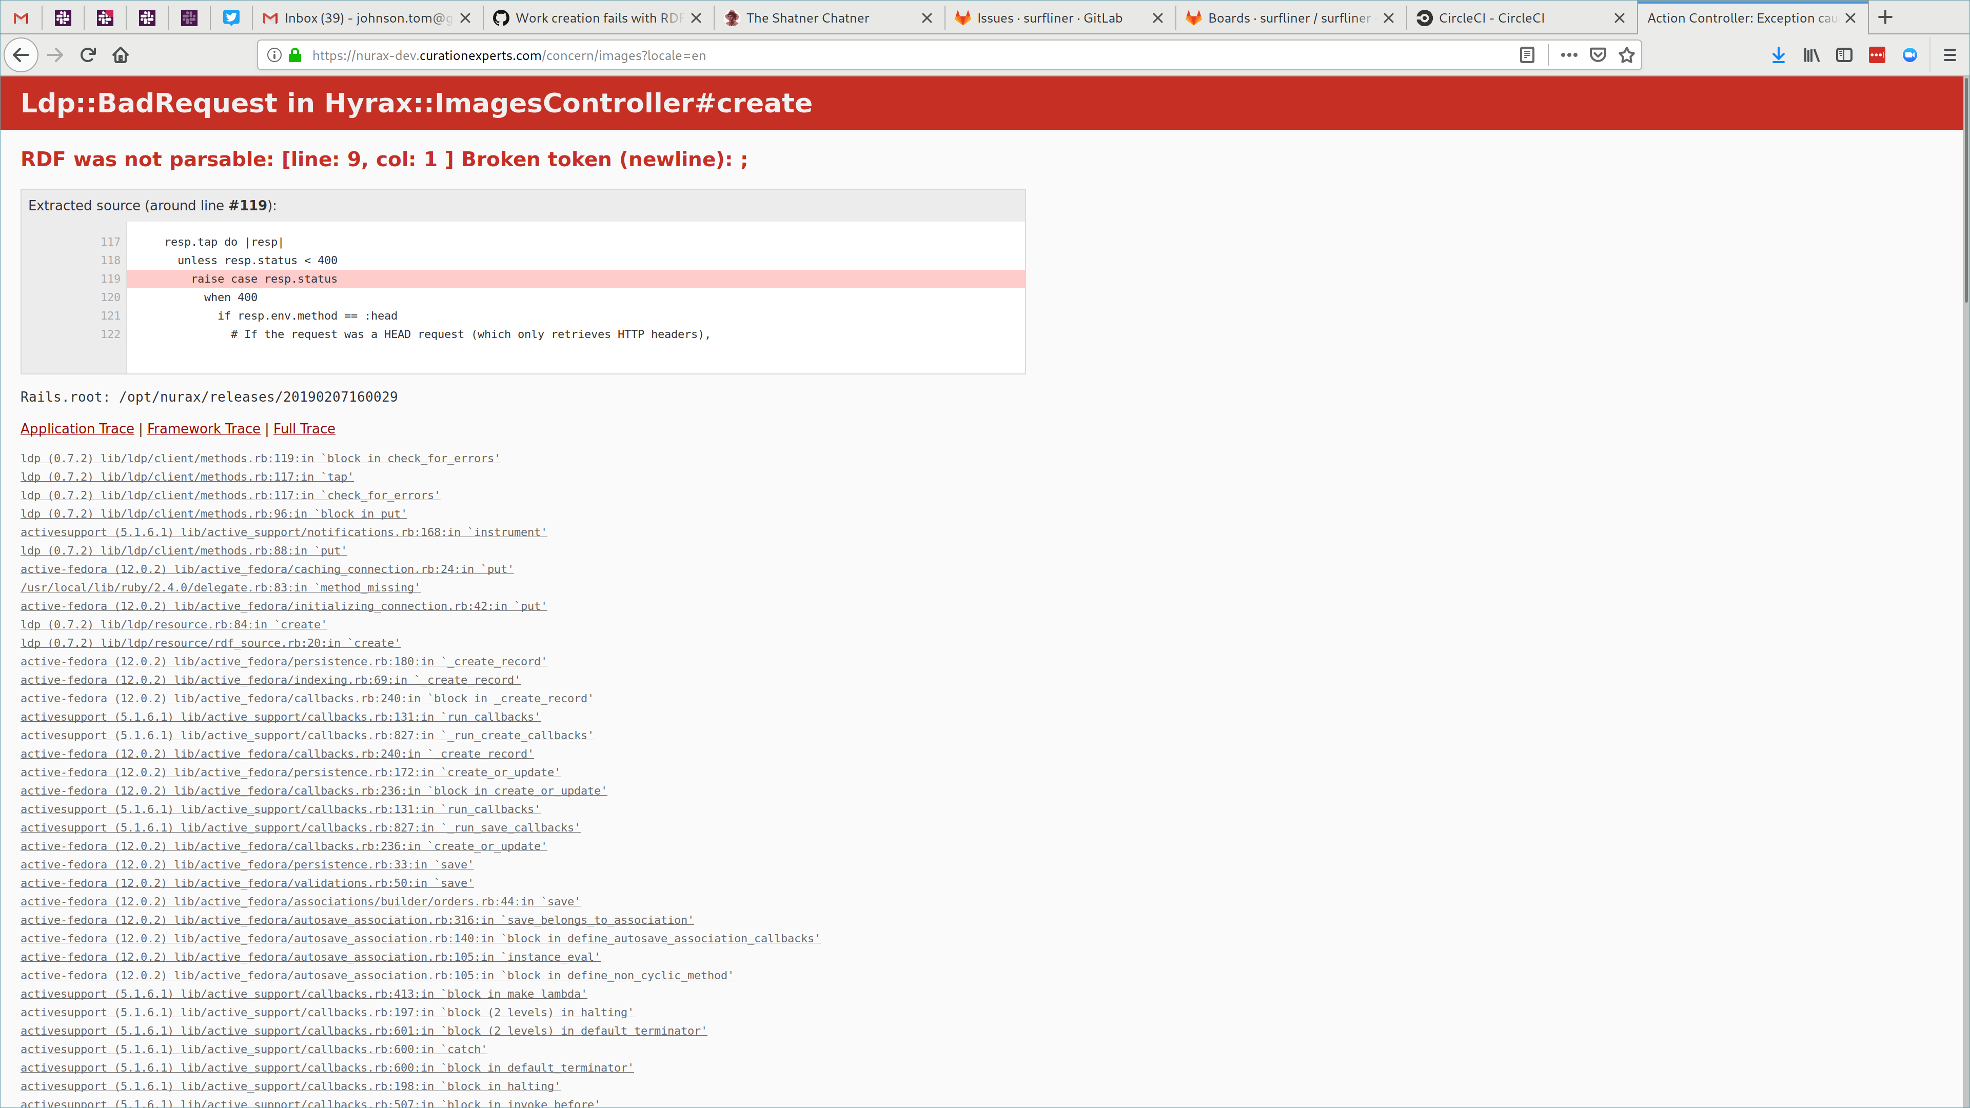The width and height of the screenshot is (1970, 1108).
Task: Bookmark this page with the star icon
Action: click(x=1627, y=55)
